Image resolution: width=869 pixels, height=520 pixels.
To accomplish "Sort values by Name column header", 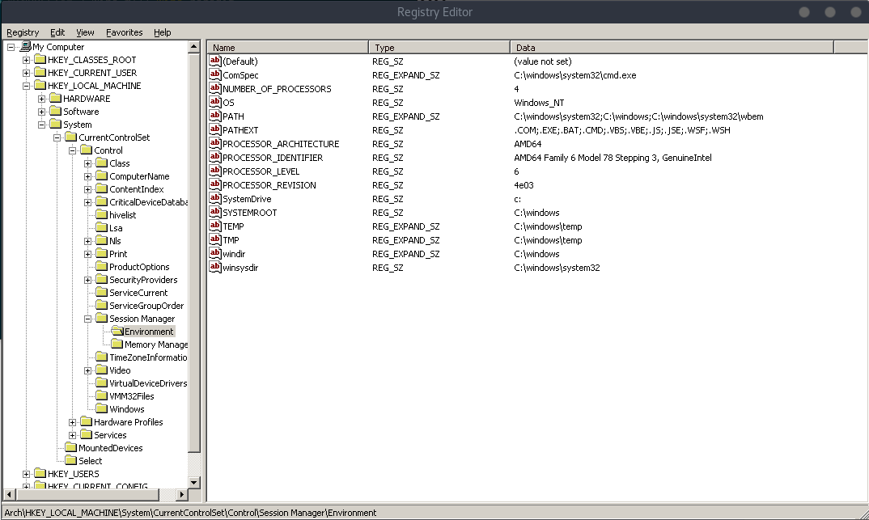I will (287, 48).
